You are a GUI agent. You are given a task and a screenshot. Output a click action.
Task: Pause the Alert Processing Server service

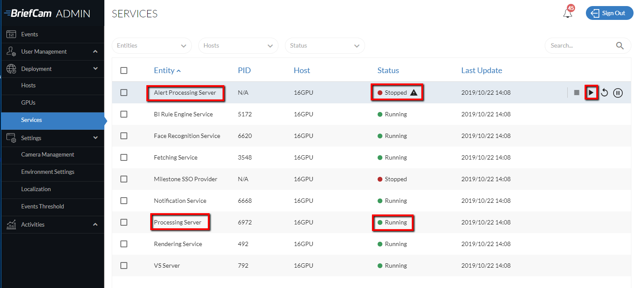click(618, 93)
